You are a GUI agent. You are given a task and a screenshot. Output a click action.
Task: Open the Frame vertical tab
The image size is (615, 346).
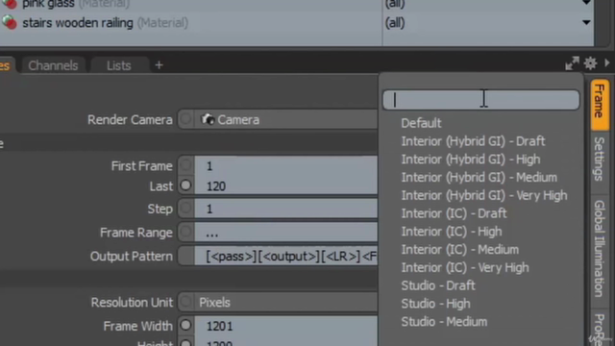(600, 104)
